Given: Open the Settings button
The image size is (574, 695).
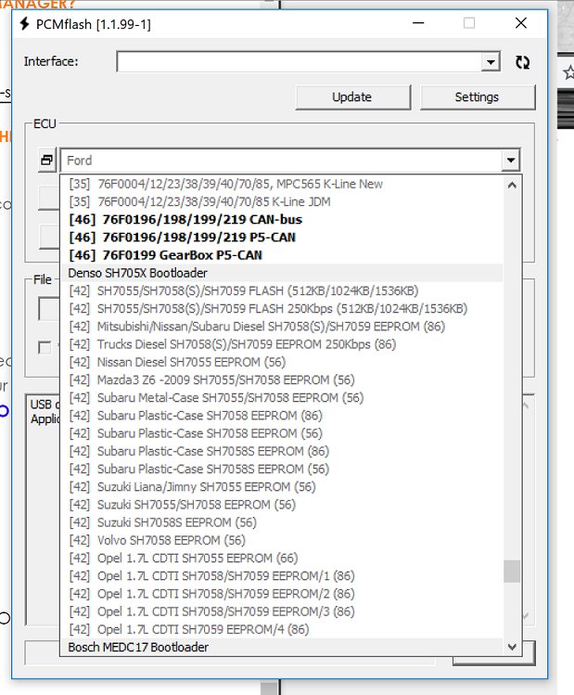Looking at the screenshot, I should coord(477,97).
